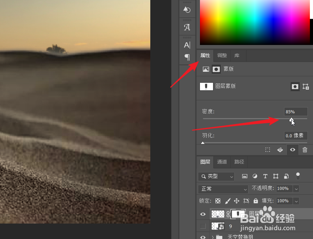Open the 正常 blend mode dropdown
This screenshot has height=239, width=313.
(x=223, y=189)
